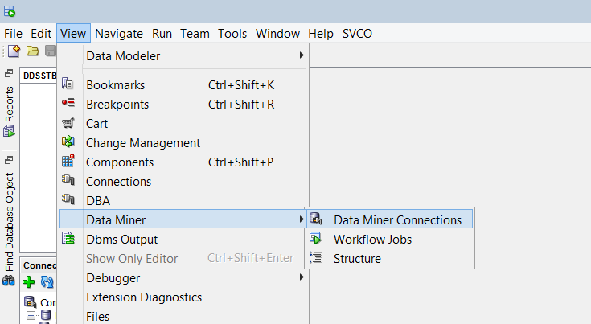The width and height of the screenshot is (591, 324).
Task: Expand the first connection tree node
Action: click(31, 315)
